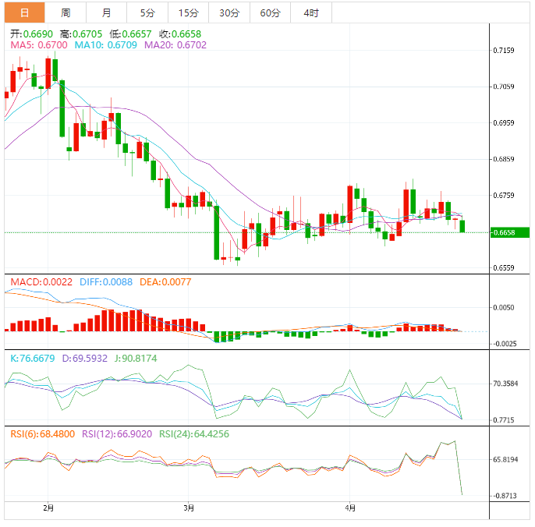Switch to the 周 (weekly) tab
Screen dimensions: 535x527
click(x=66, y=13)
